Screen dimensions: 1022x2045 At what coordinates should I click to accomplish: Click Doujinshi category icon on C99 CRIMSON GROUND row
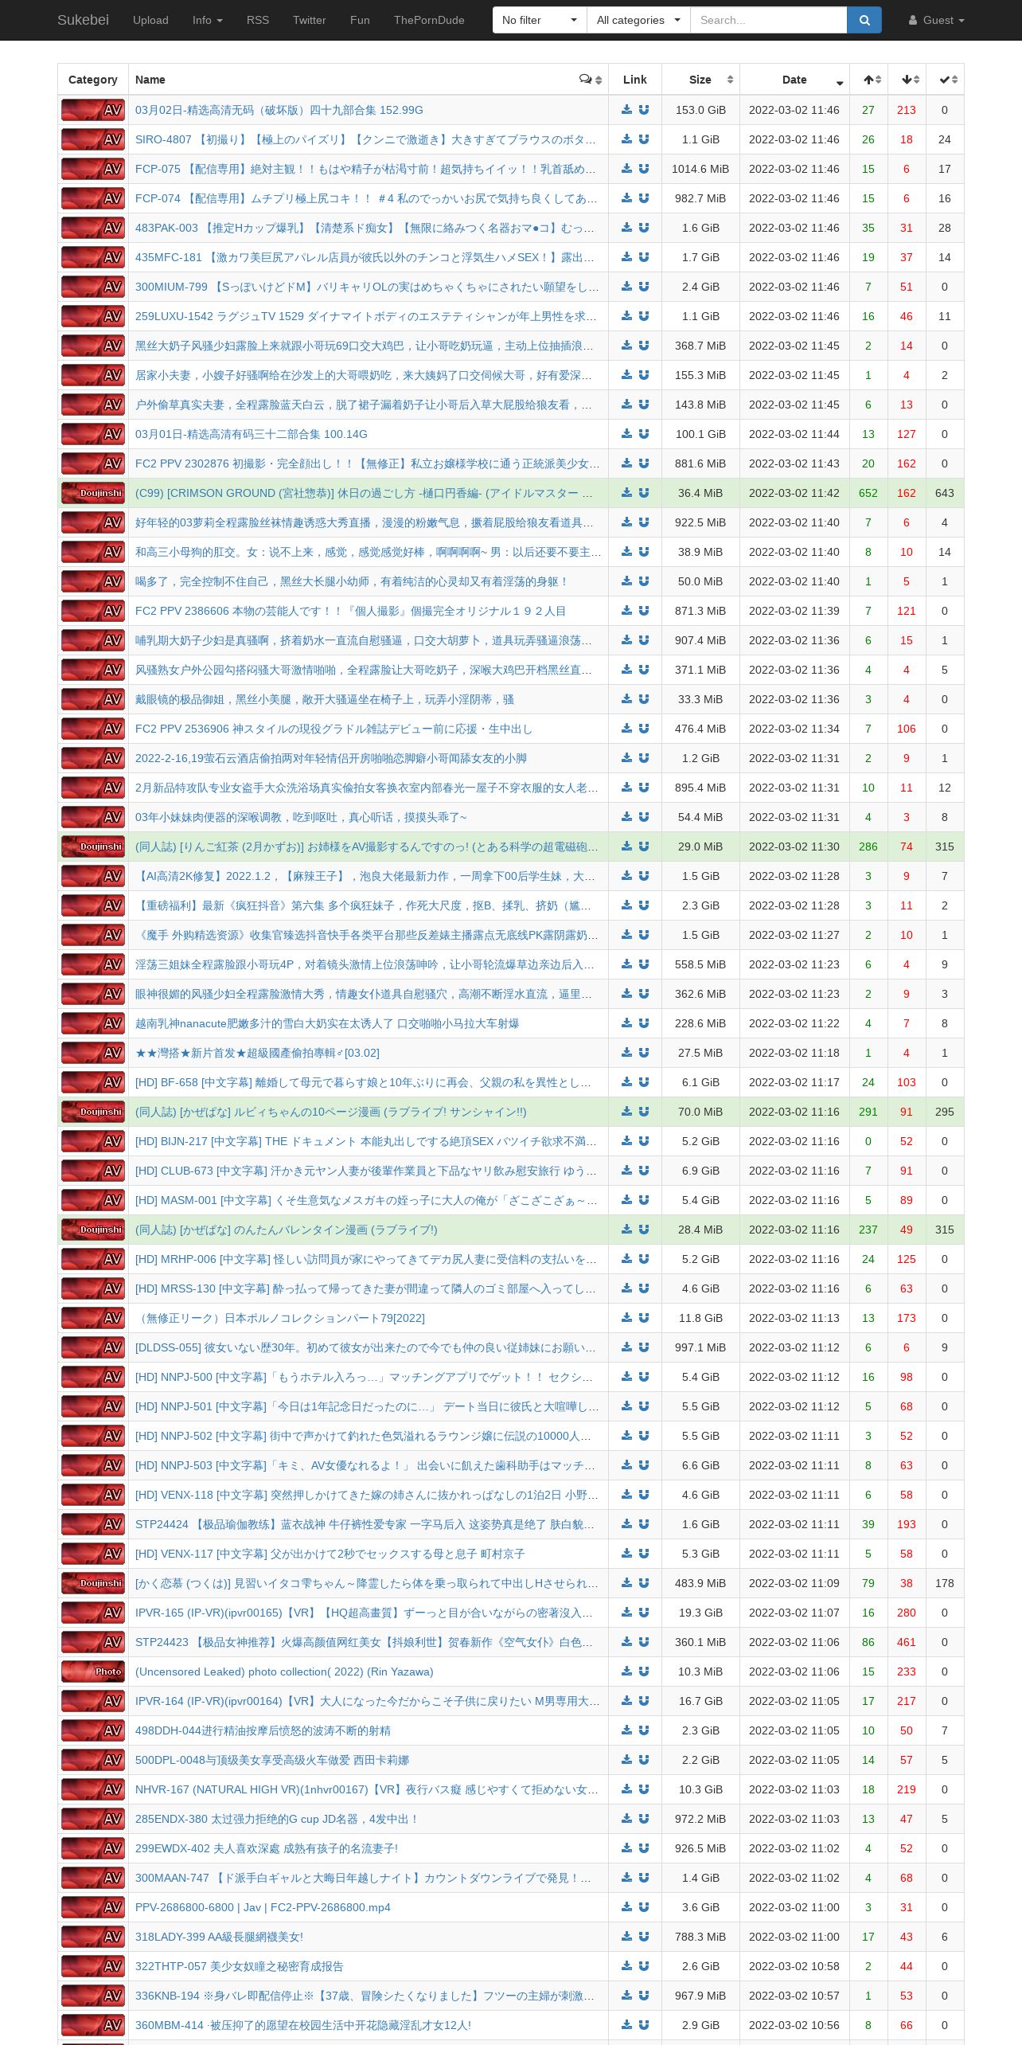(93, 493)
